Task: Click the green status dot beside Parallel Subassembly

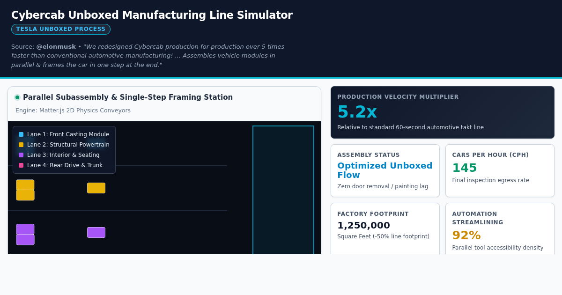Action: coord(17,97)
